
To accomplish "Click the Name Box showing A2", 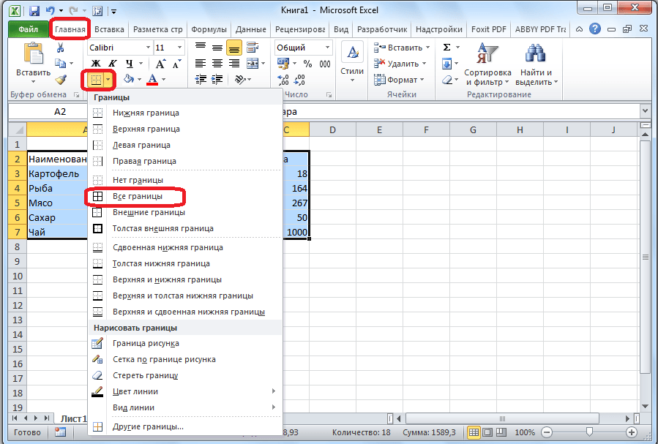I will 60,112.
